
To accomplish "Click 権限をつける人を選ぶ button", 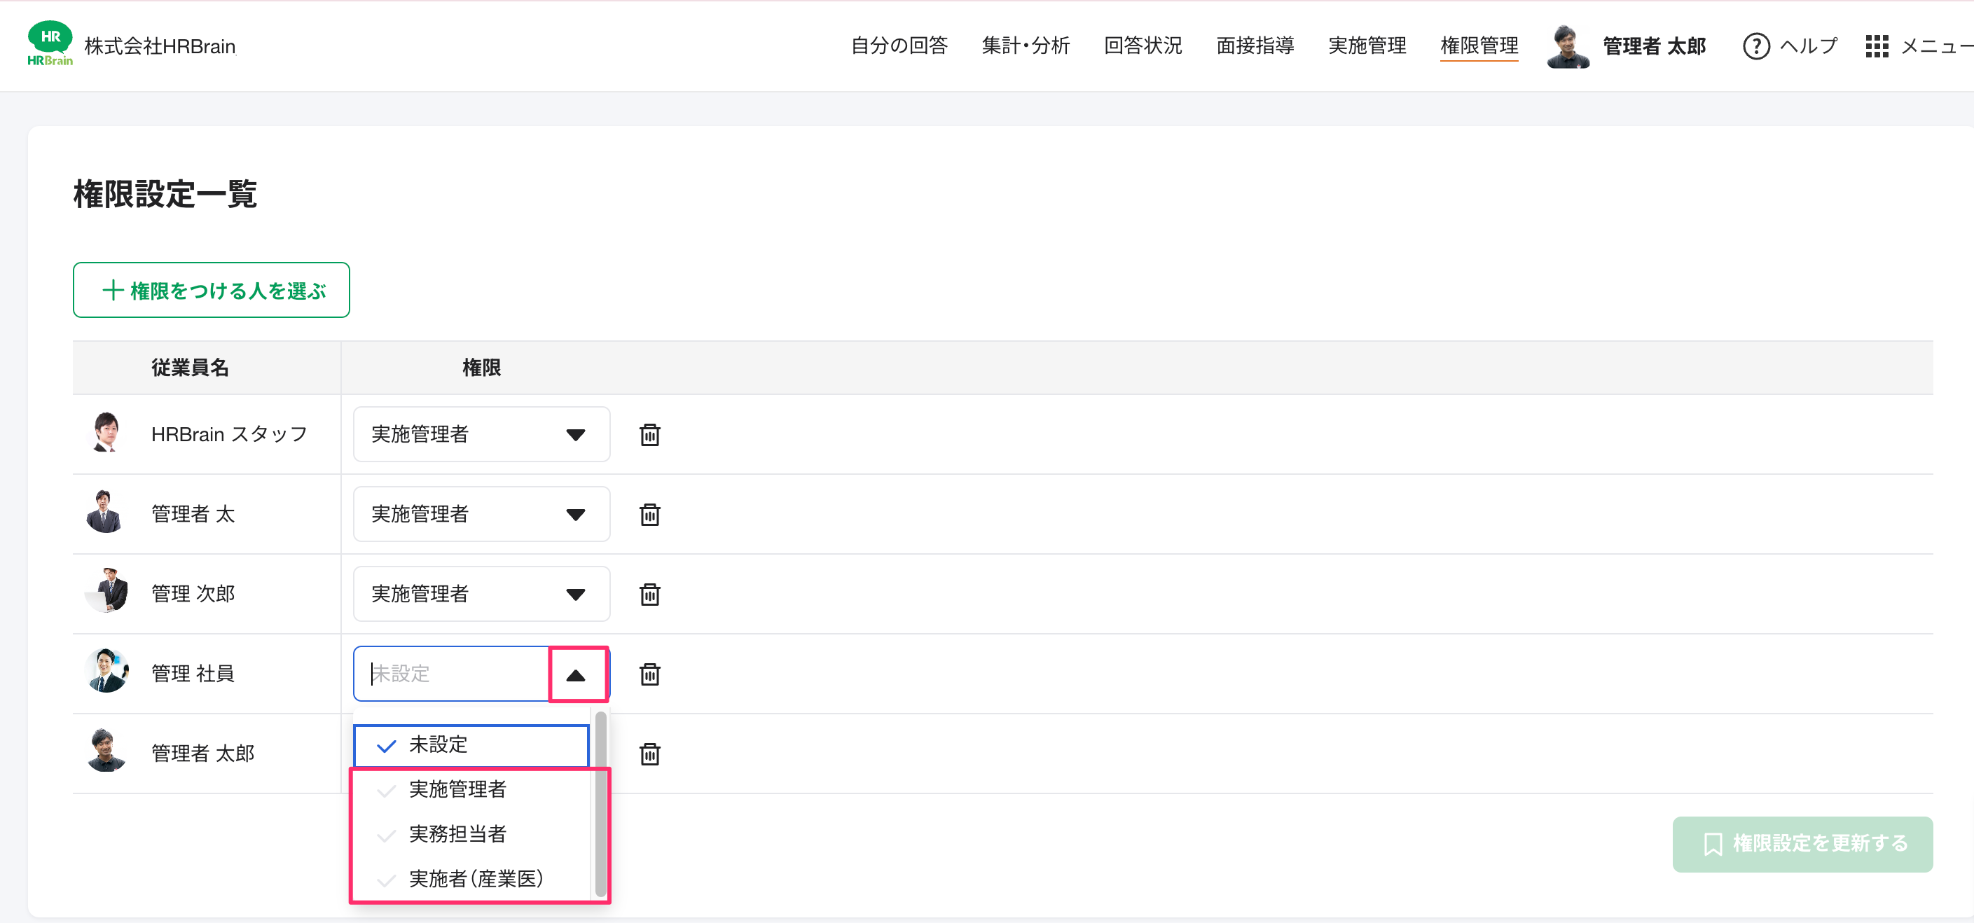I will point(212,291).
